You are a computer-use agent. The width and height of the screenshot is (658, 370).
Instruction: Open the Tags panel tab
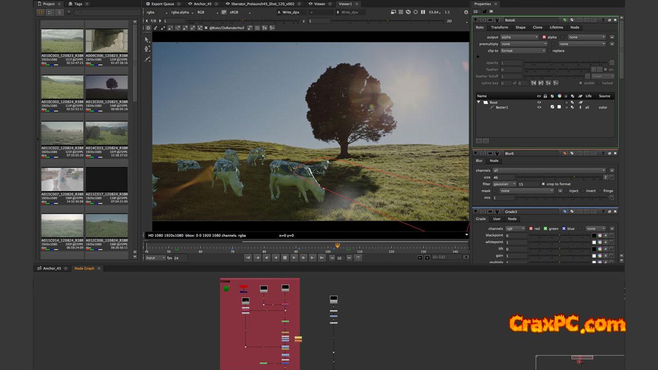coord(78,4)
